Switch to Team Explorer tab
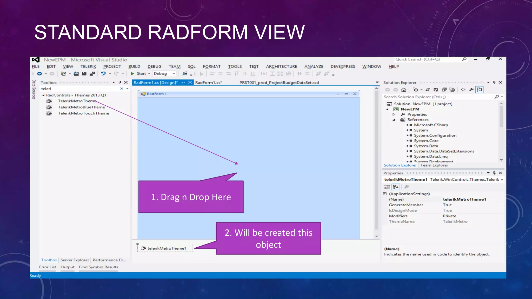This screenshot has width=532, height=299. (x=434, y=165)
